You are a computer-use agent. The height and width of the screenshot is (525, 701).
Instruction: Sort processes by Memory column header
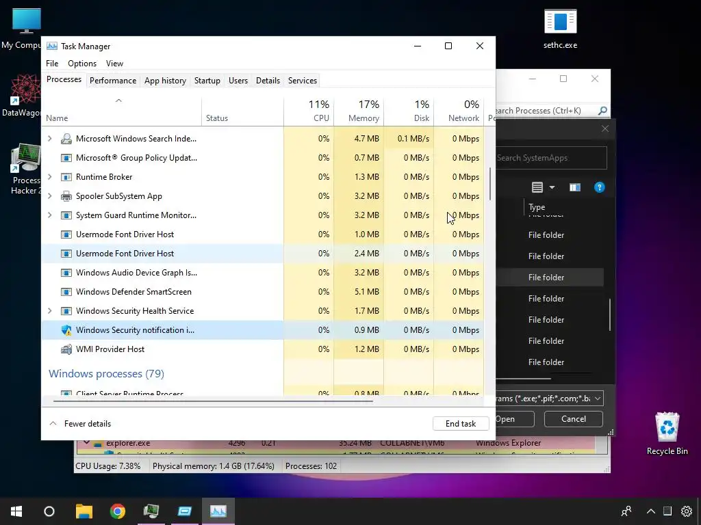pos(359,111)
